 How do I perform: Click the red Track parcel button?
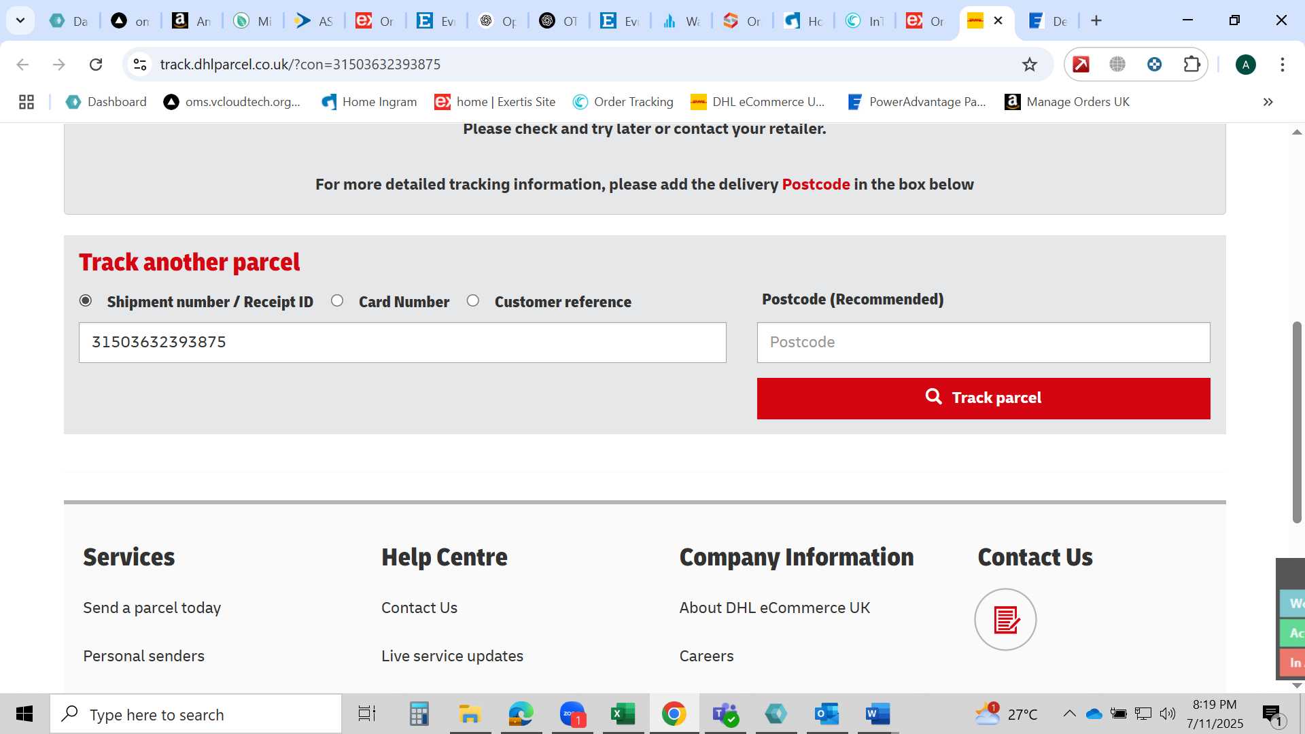point(984,398)
